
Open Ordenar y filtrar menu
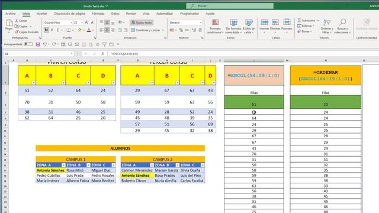[x=327, y=26]
